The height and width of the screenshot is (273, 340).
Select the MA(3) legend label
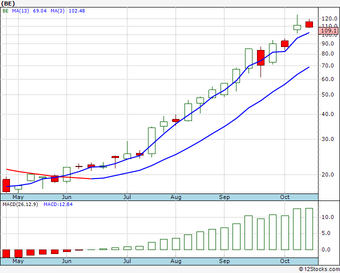[x=57, y=11]
